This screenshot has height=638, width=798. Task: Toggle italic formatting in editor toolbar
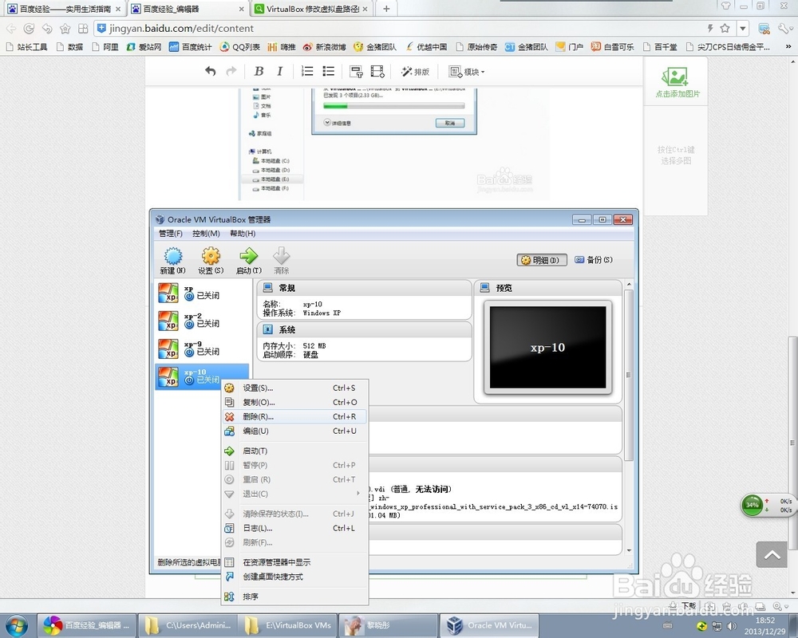click(279, 71)
